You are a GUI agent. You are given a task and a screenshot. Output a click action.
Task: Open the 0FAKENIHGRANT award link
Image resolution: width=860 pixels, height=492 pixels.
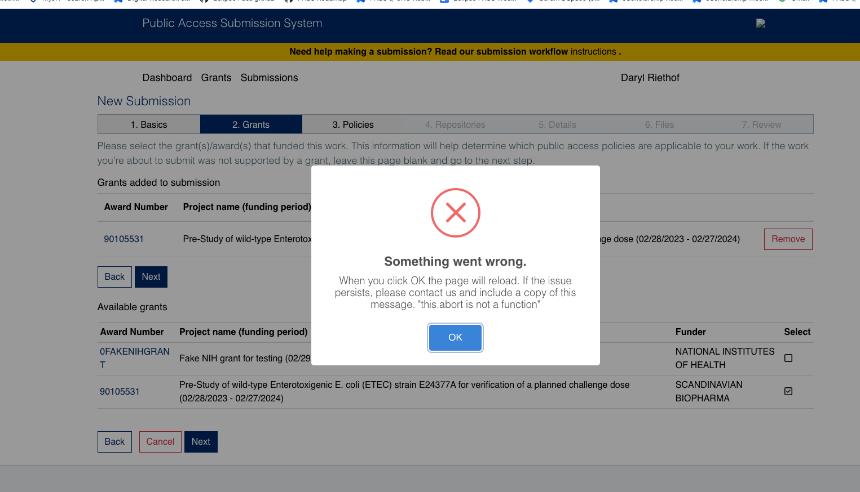point(135,357)
